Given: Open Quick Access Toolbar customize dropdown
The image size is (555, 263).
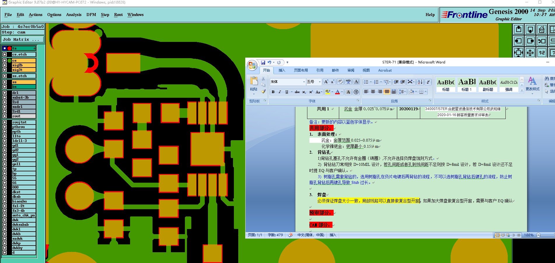Looking at the screenshot, I should [287, 62].
